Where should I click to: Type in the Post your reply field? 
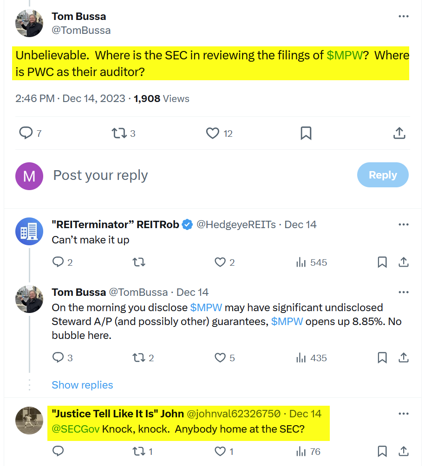(x=186, y=175)
